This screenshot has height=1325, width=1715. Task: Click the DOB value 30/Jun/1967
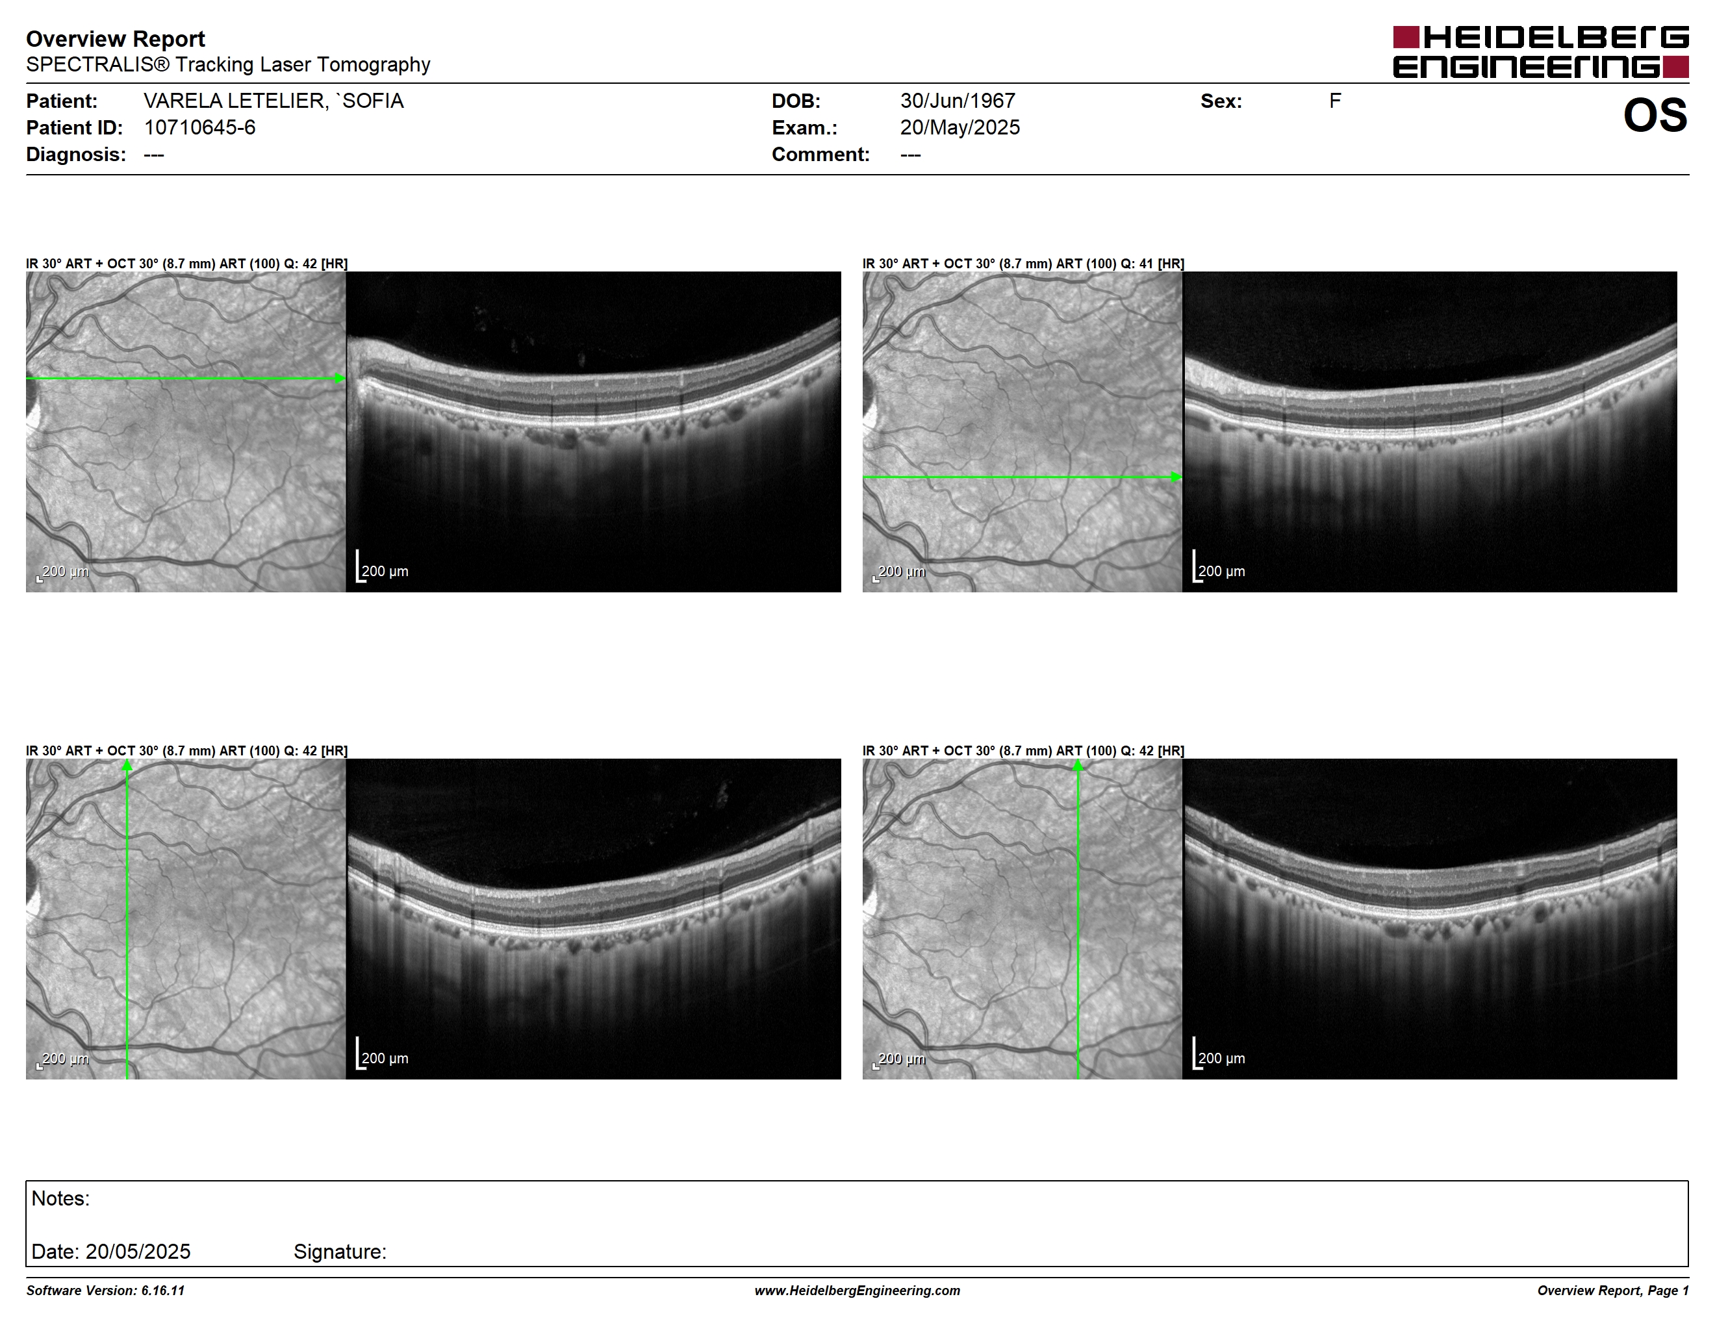[x=958, y=101]
